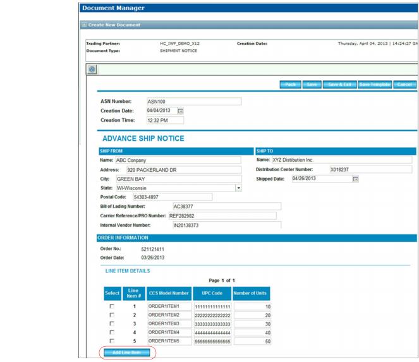Image resolution: width=419 pixels, height=362 pixels.
Task: Cancel the document creation
Action: pos(404,85)
